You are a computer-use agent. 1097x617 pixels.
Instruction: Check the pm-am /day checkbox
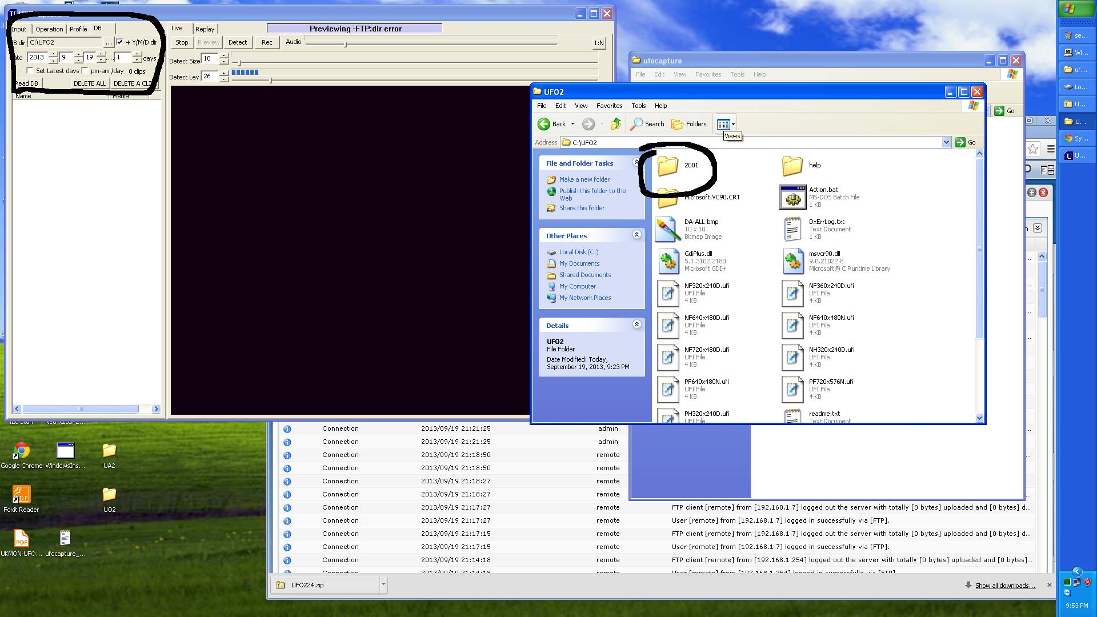click(x=85, y=71)
